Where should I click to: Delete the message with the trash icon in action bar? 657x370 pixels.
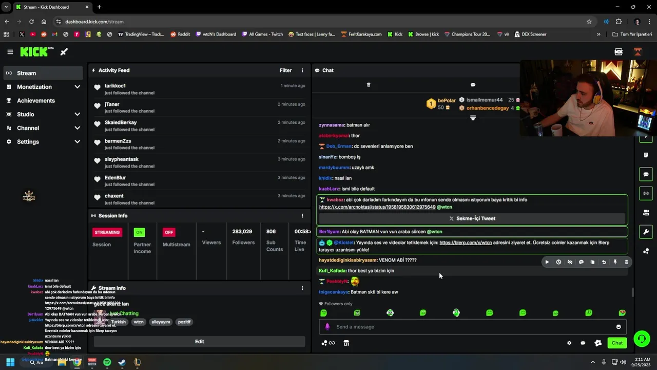[626, 262]
